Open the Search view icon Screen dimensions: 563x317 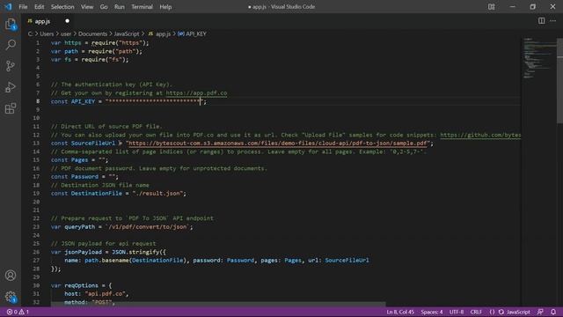[11, 45]
